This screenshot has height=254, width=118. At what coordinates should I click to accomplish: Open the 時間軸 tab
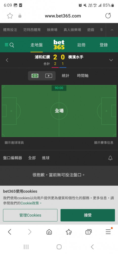(83, 76)
